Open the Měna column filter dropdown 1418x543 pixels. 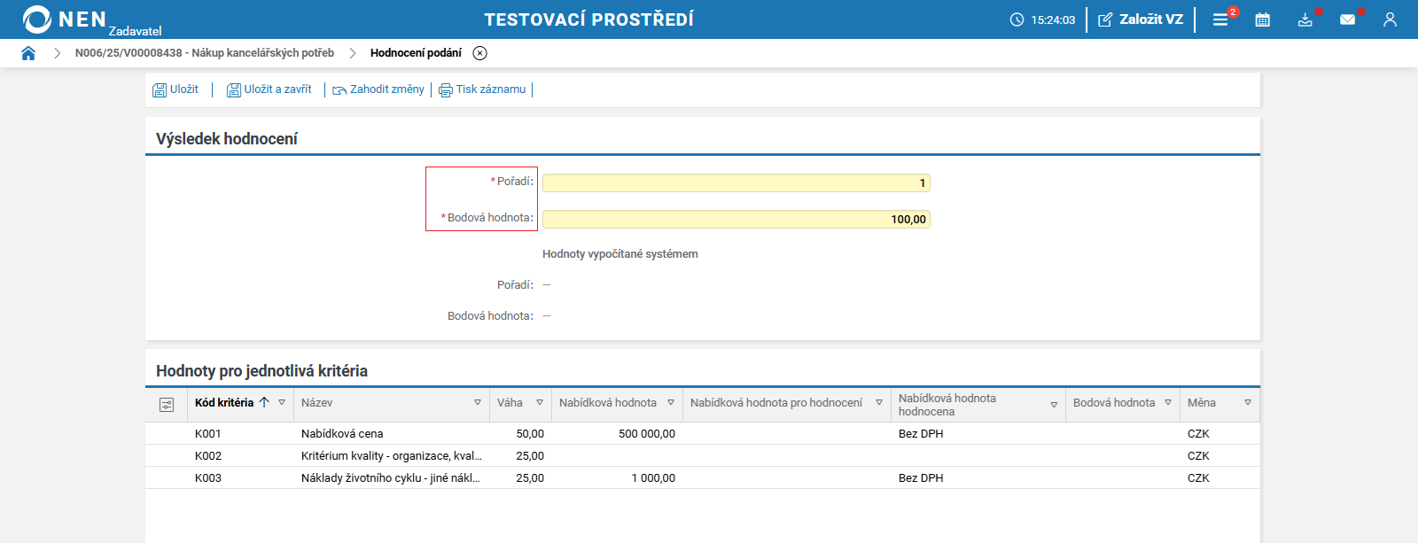tap(1247, 403)
